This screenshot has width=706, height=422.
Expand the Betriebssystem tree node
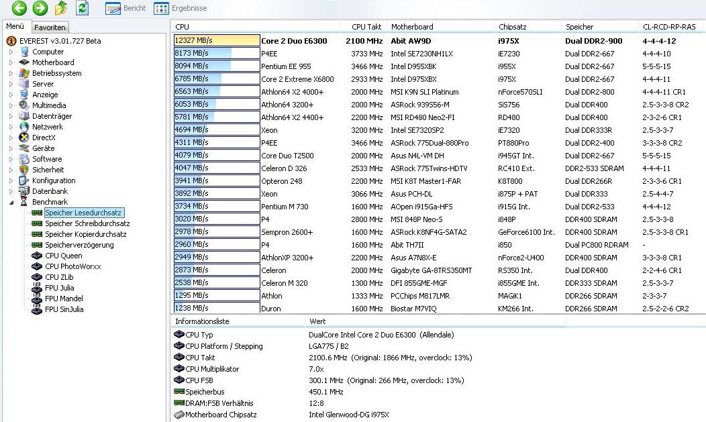click(11, 73)
